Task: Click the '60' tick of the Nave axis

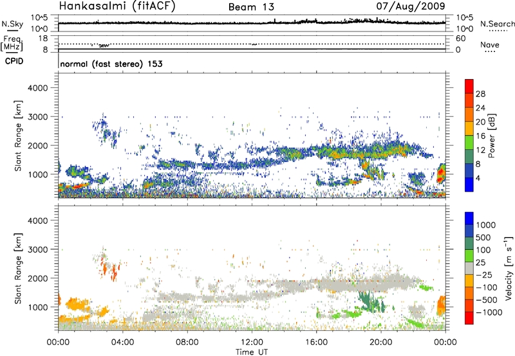Action: point(460,39)
